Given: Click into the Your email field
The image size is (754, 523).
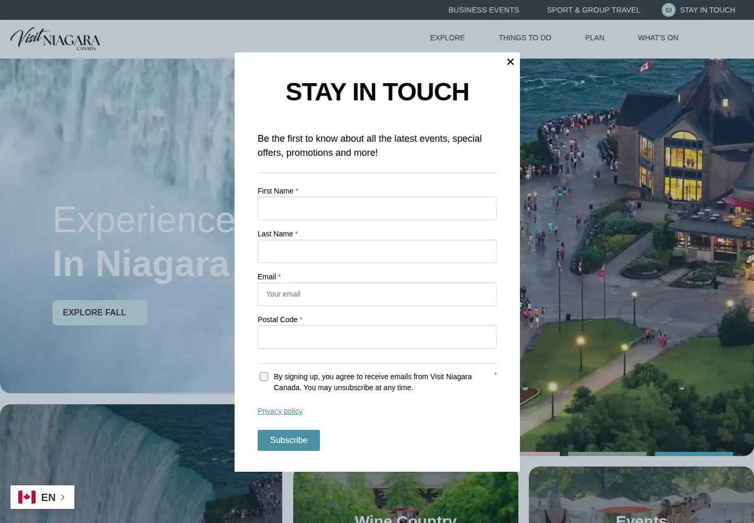Looking at the screenshot, I should click(x=377, y=294).
